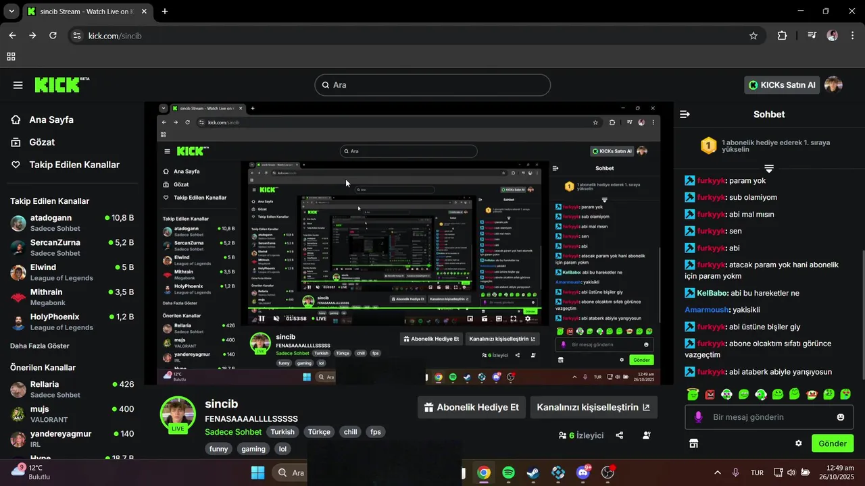
Task: Click the gold number 1 leaderboard badge
Action: pos(708,145)
